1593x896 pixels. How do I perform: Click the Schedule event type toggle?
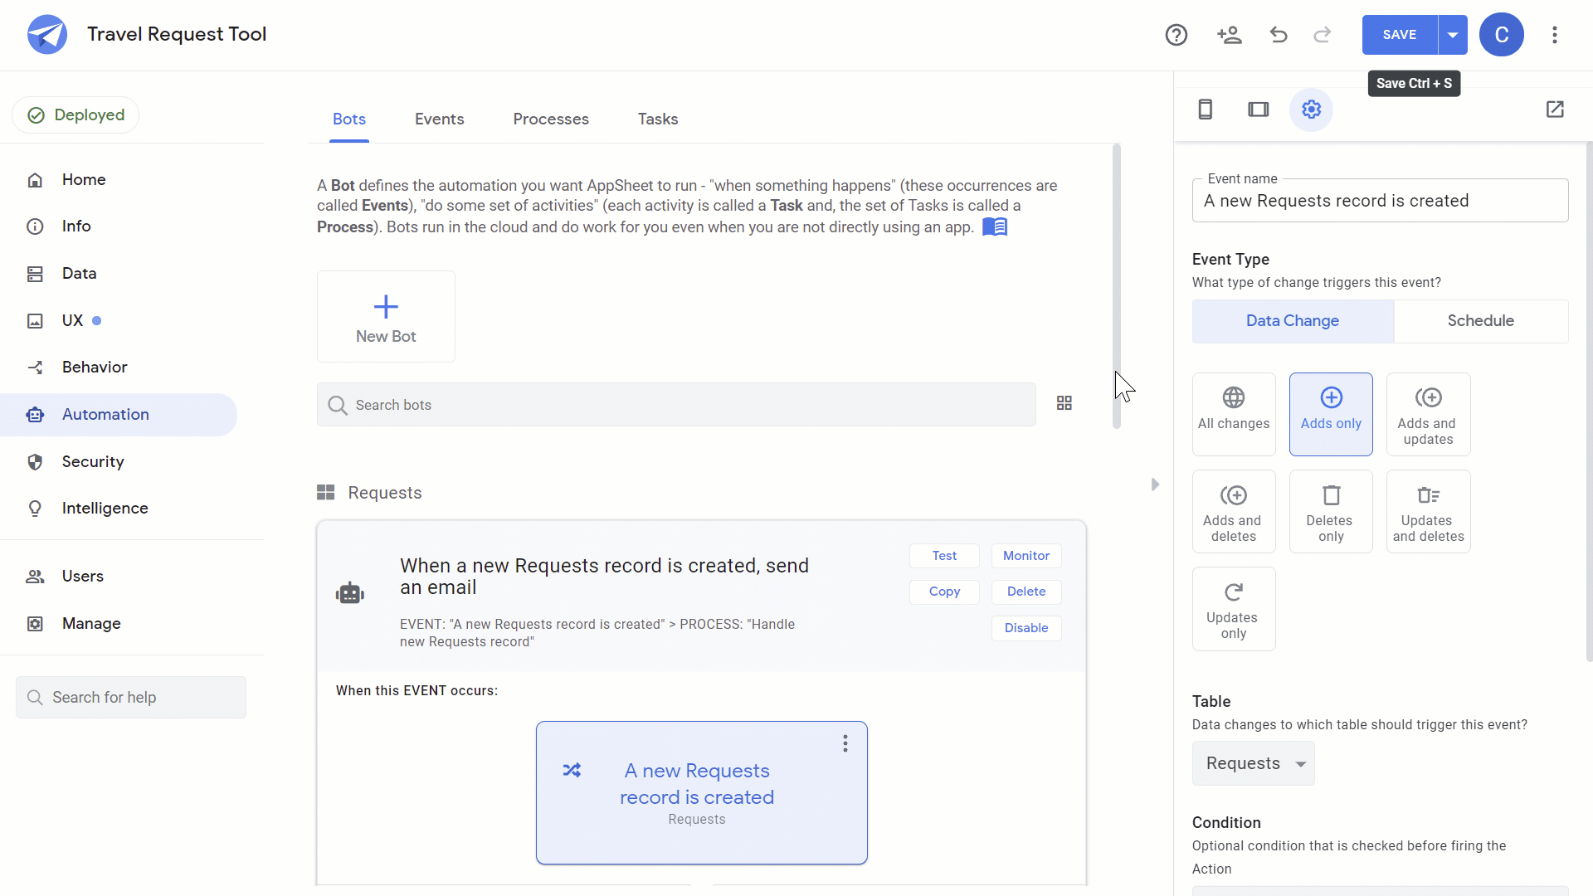[x=1481, y=320]
